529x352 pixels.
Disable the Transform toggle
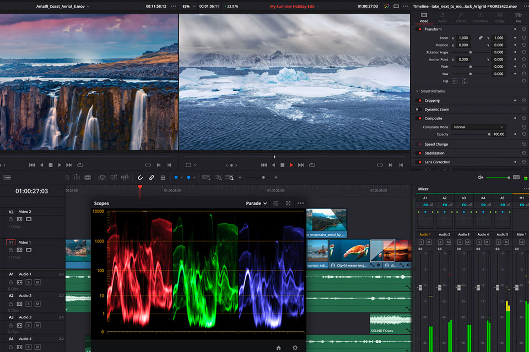click(420, 29)
